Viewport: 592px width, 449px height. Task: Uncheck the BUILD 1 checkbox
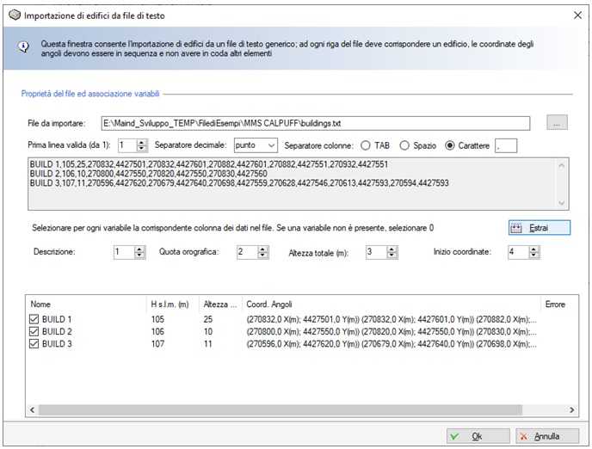(35, 320)
